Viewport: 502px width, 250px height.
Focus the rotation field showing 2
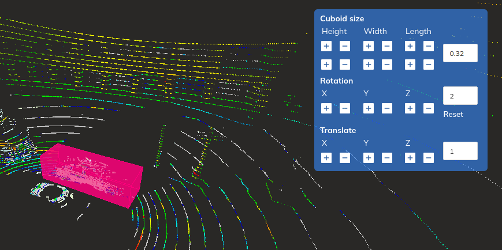tap(460, 96)
